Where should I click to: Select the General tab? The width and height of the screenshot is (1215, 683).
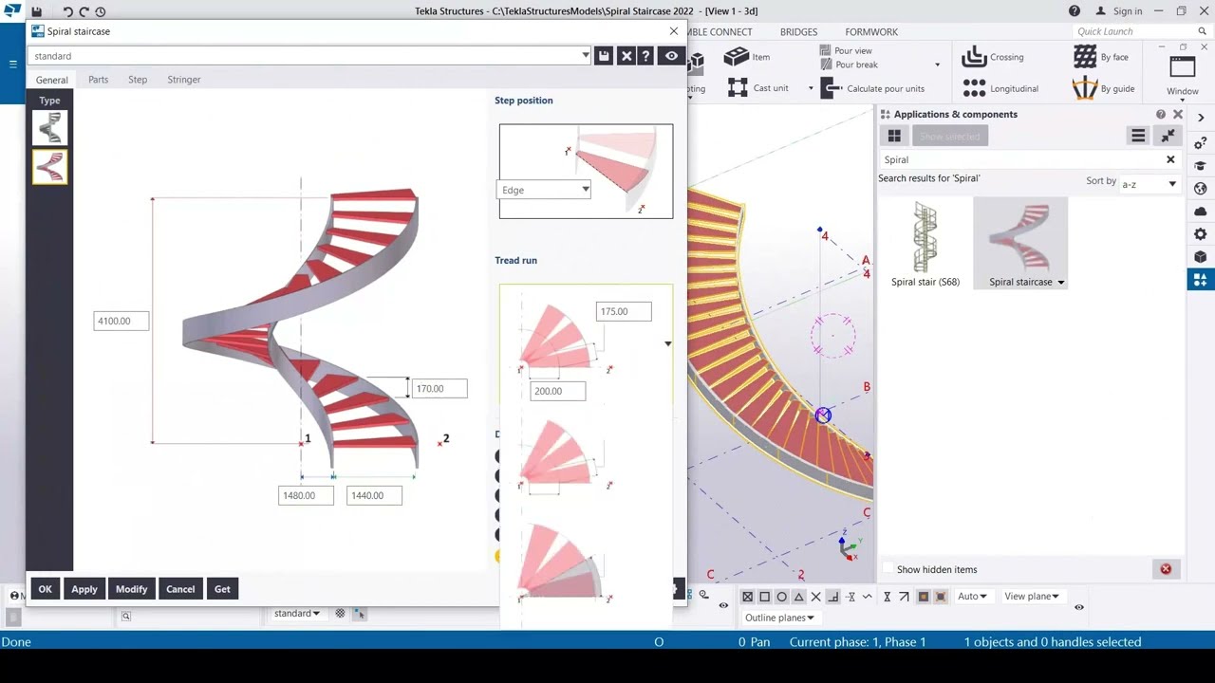pyautogui.click(x=52, y=80)
